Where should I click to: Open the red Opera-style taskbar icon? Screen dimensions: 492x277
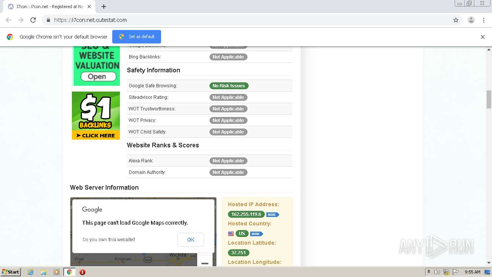tap(82, 272)
